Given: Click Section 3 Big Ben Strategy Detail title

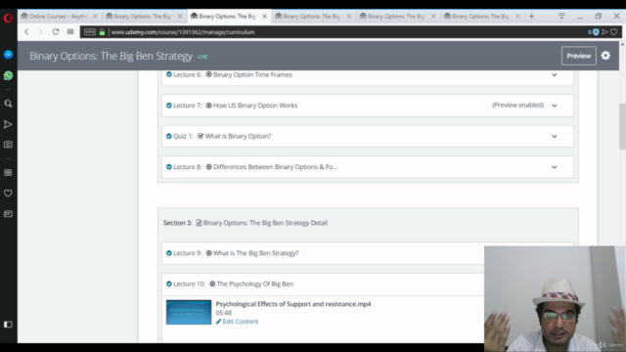Looking at the screenshot, I should tap(265, 223).
